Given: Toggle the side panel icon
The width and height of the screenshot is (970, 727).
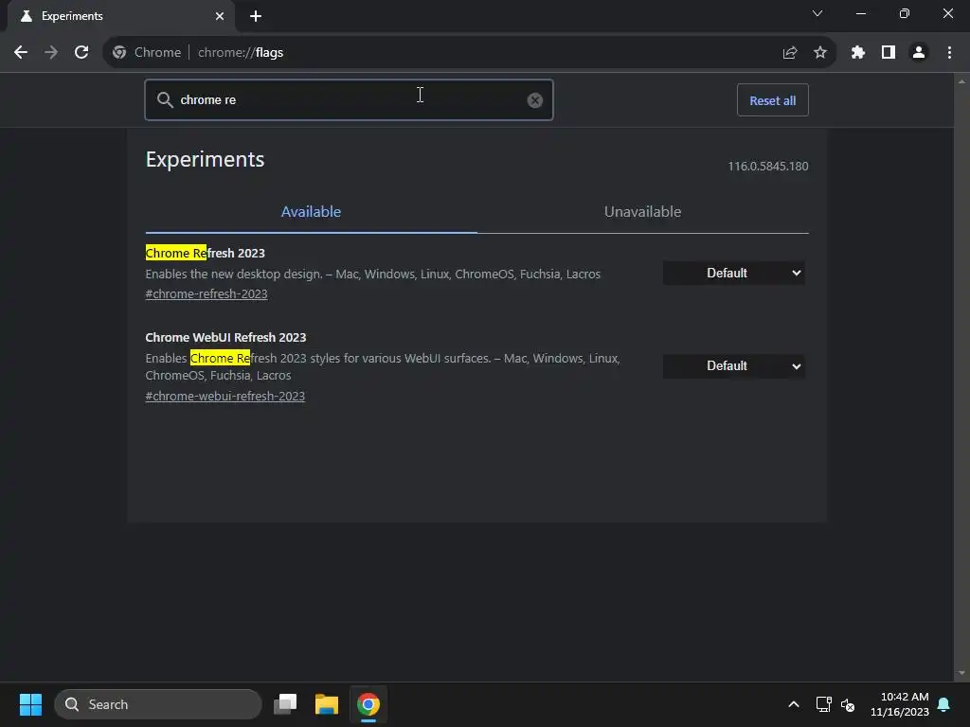Looking at the screenshot, I should (889, 53).
